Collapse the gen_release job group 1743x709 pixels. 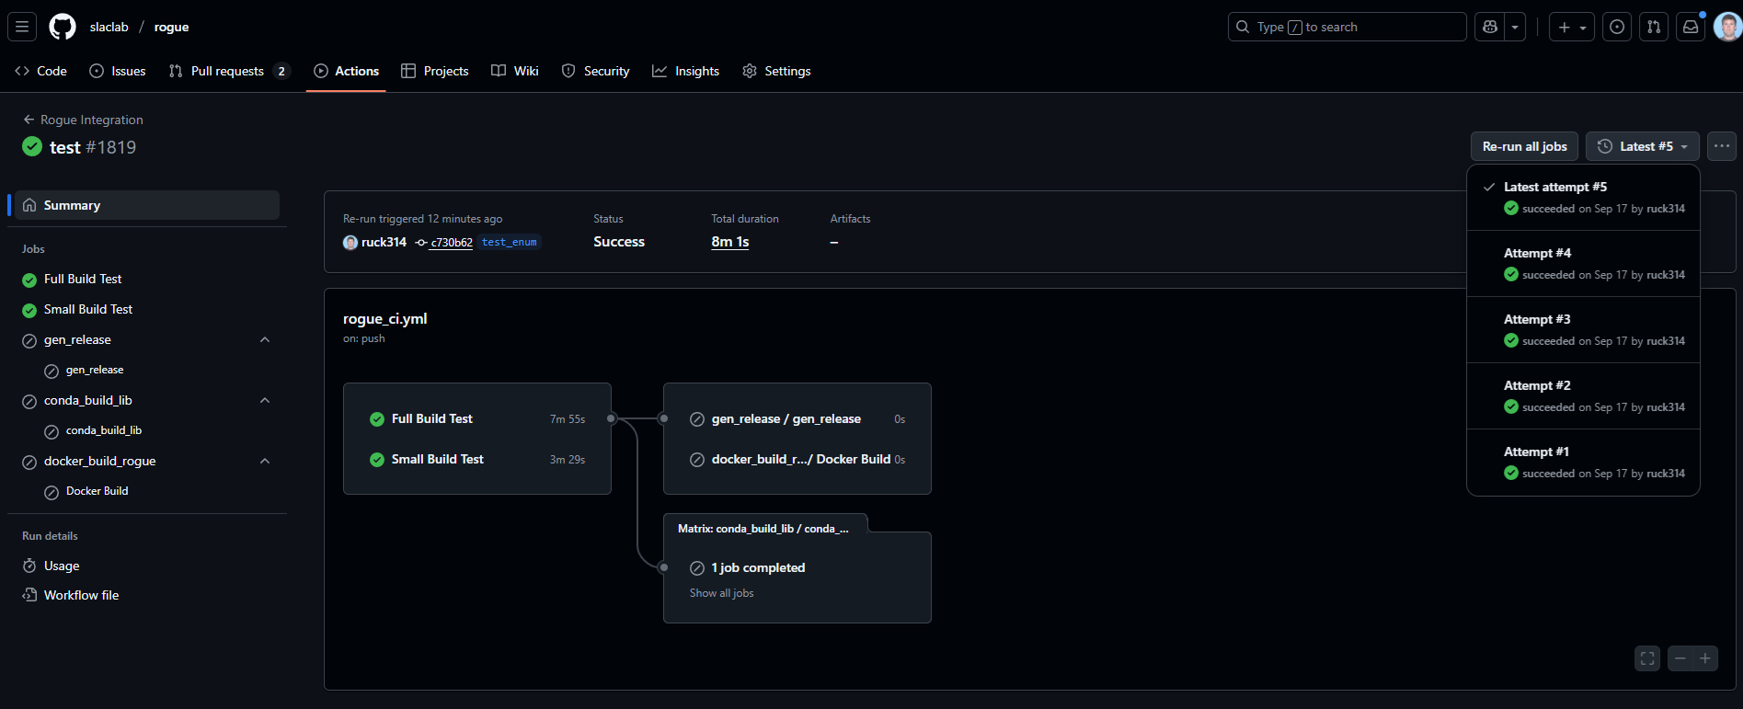[265, 339]
